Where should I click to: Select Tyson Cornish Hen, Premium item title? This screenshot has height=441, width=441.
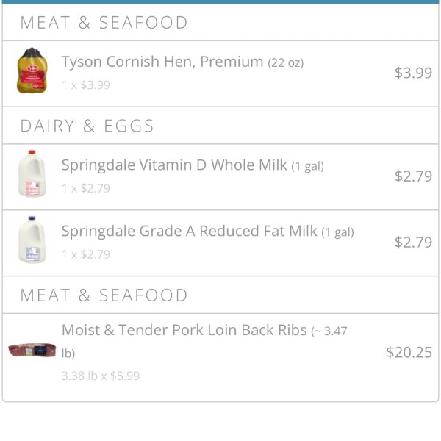coord(162,62)
